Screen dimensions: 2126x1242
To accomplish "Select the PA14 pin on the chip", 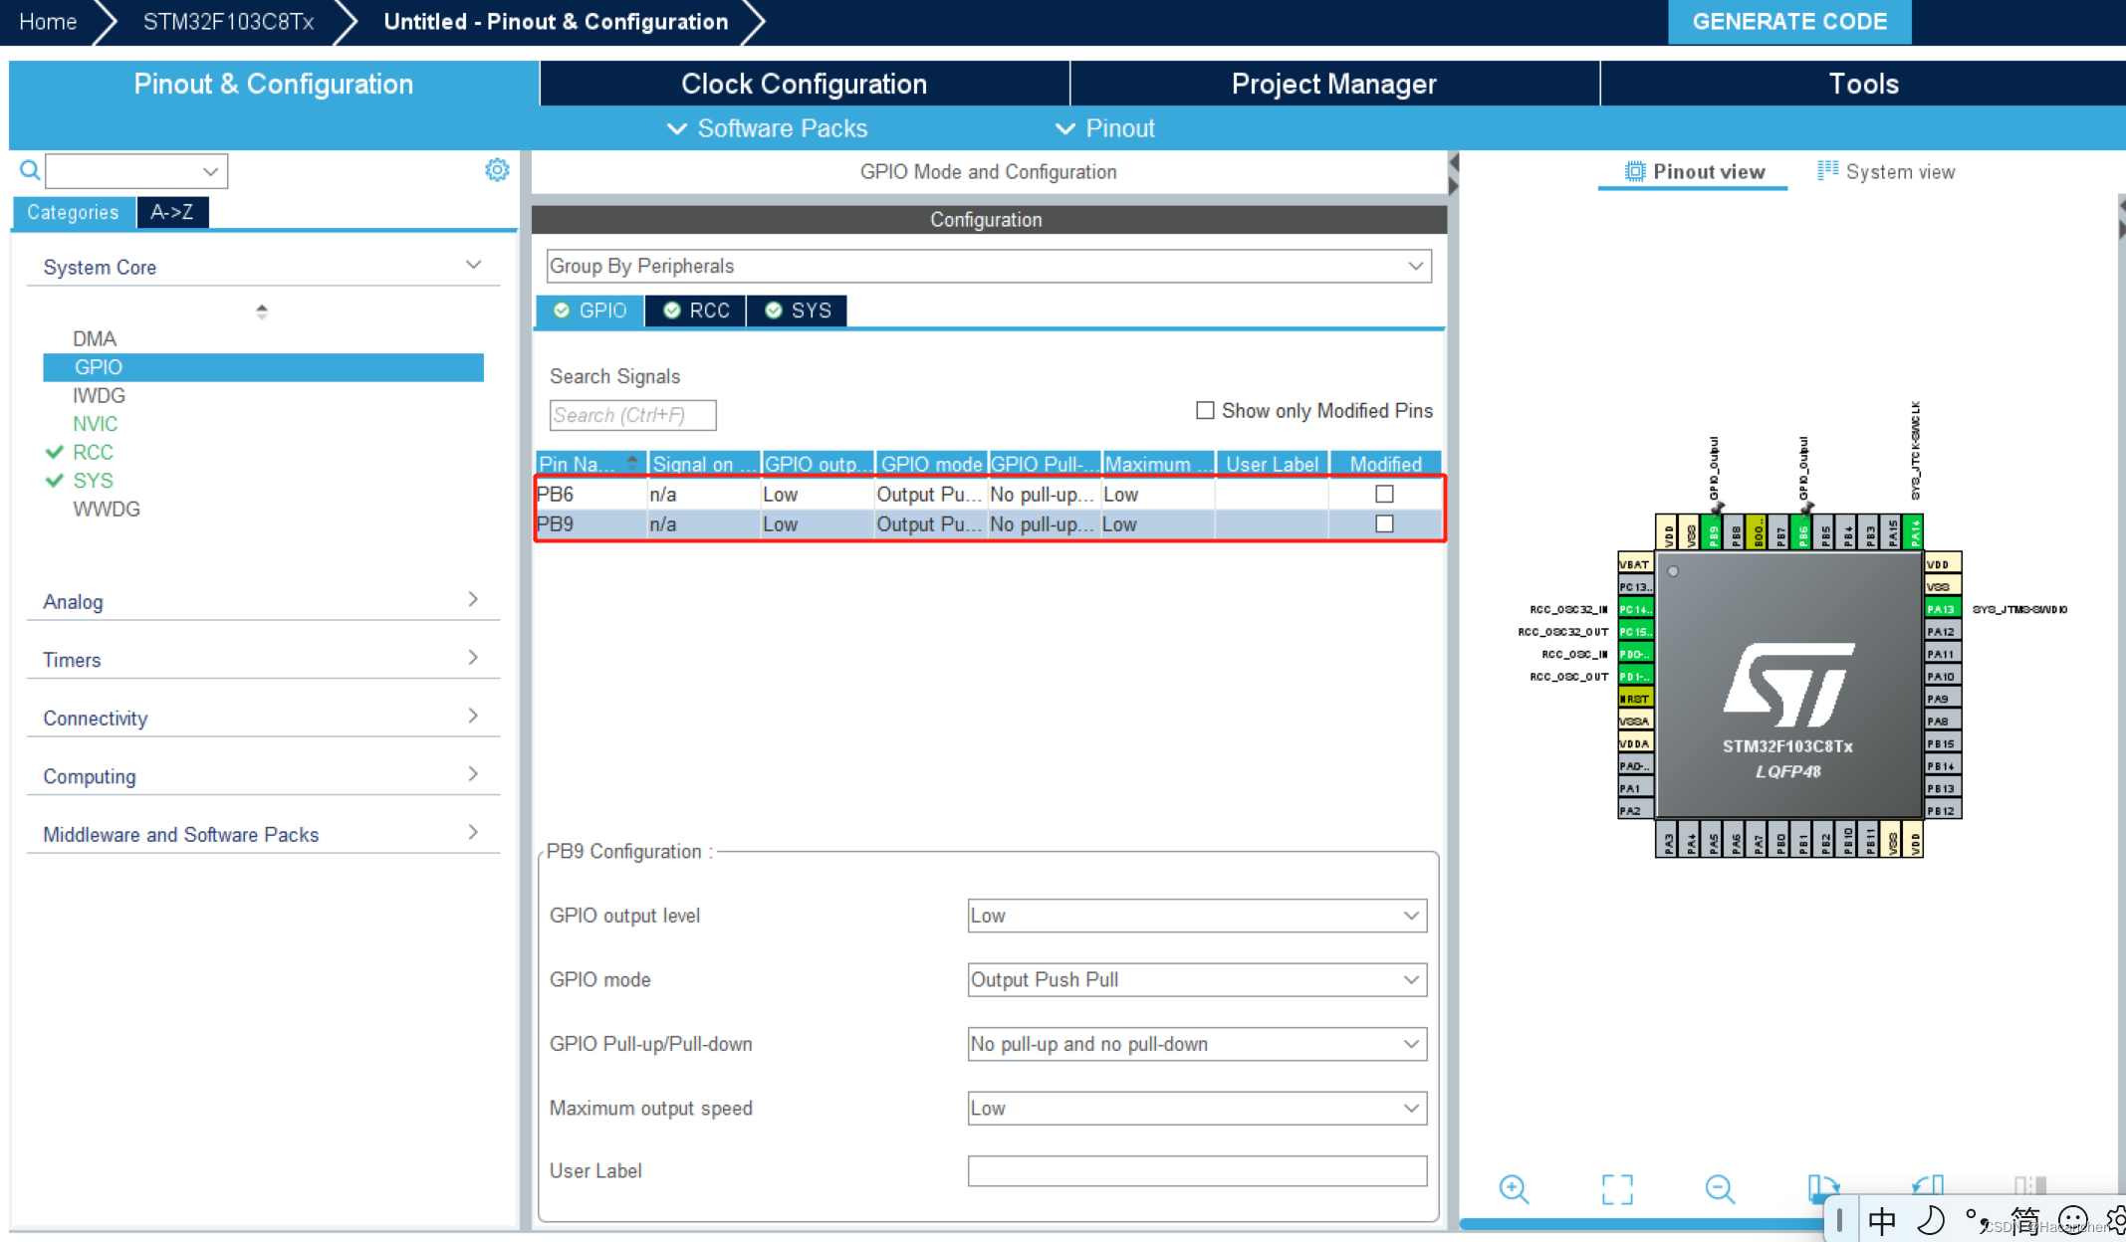I will click(x=1914, y=533).
